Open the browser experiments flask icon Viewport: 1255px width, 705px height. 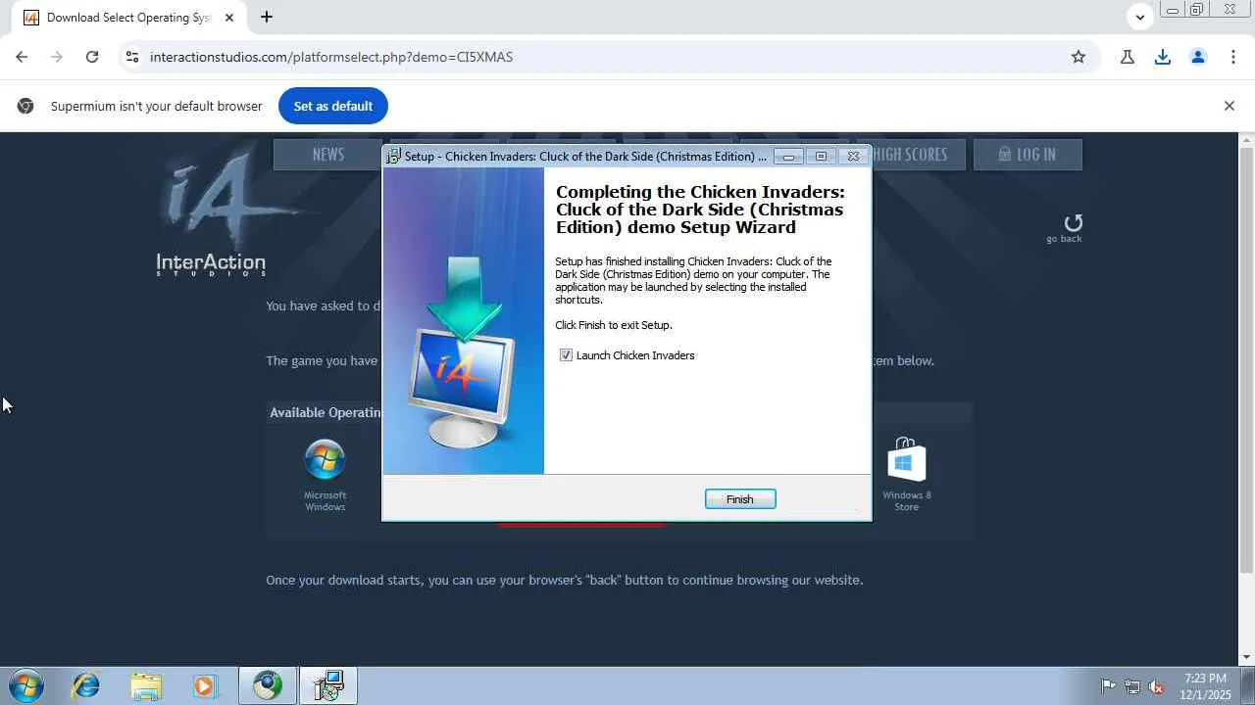coord(1128,57)
